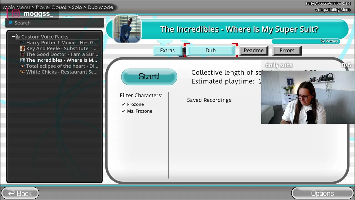Click the breadcrumb path ending in Dub Mode
355x200 pixels.
pos(58,7)
